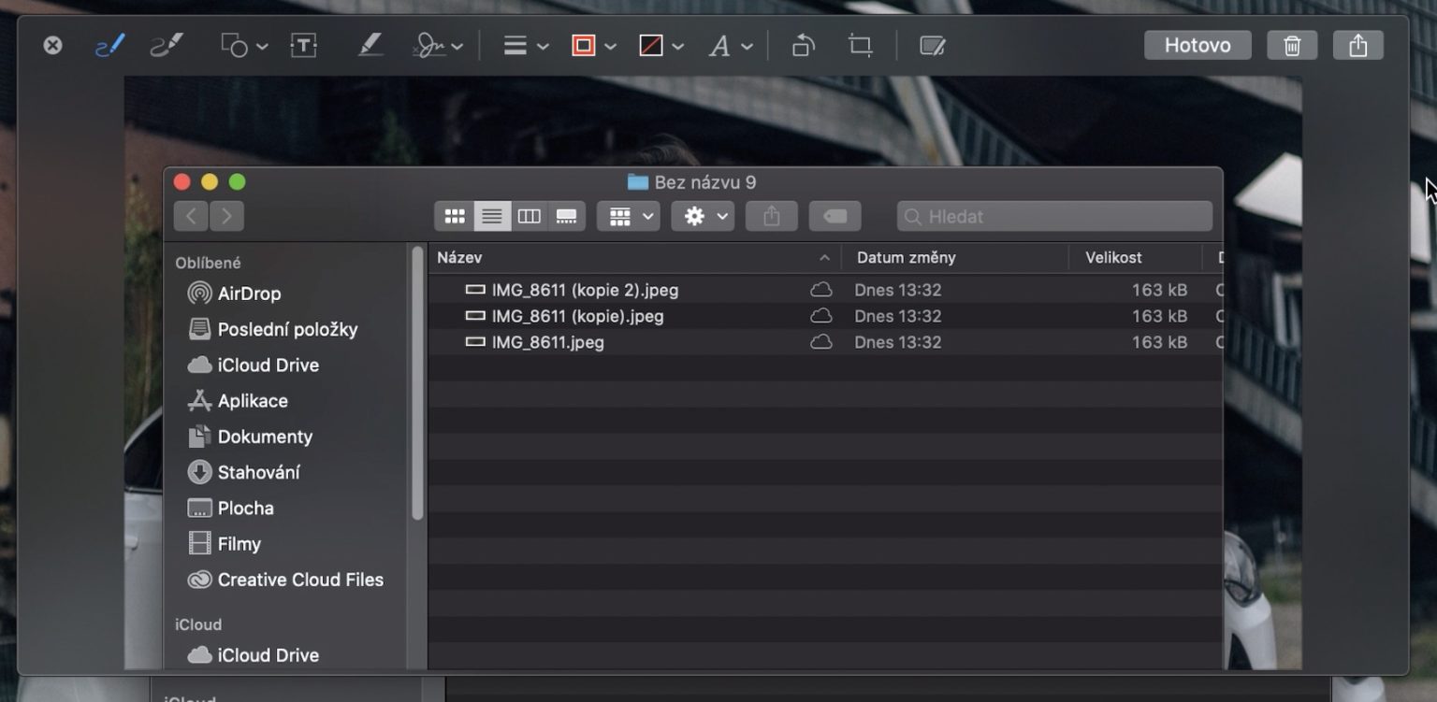
Task: Switch Finder to gallery view
Action: (x=567, y=216)
